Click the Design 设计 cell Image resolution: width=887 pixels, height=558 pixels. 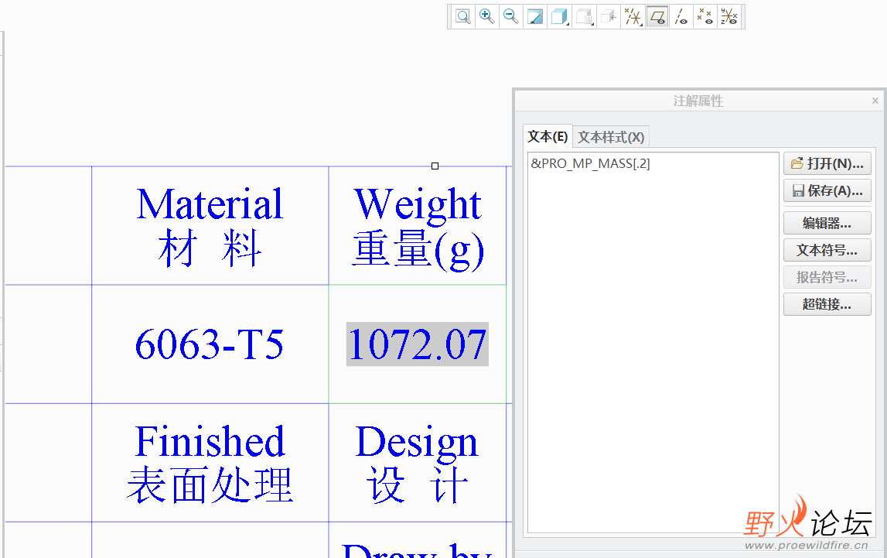[x=418, y=463]
